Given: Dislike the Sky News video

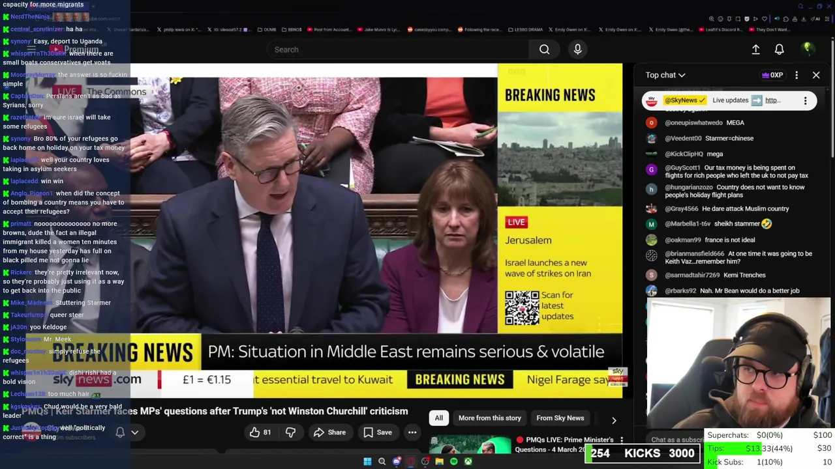Looking at the screenshot, I should [290, 432].
